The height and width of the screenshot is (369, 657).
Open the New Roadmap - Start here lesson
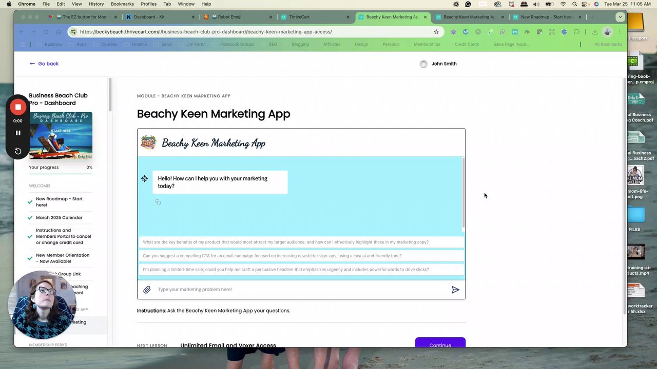(59, 202)
